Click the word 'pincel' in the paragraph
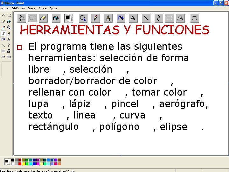Screen dimensions: 229x172 (125, 104)
